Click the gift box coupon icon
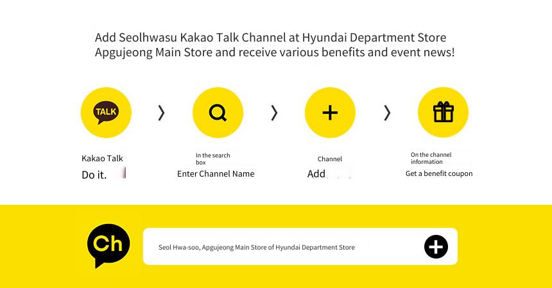This screenshot has width=552, height=288. point(443,113)
